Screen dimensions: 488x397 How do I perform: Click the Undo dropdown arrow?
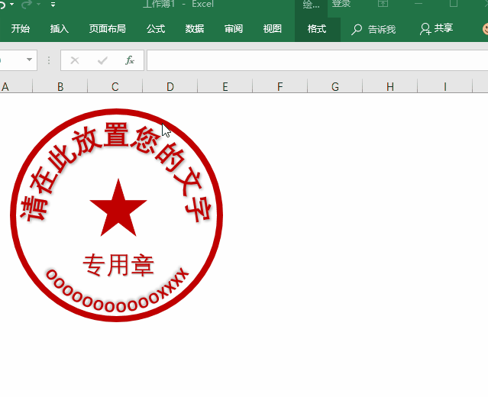click(x=11, y=5)
